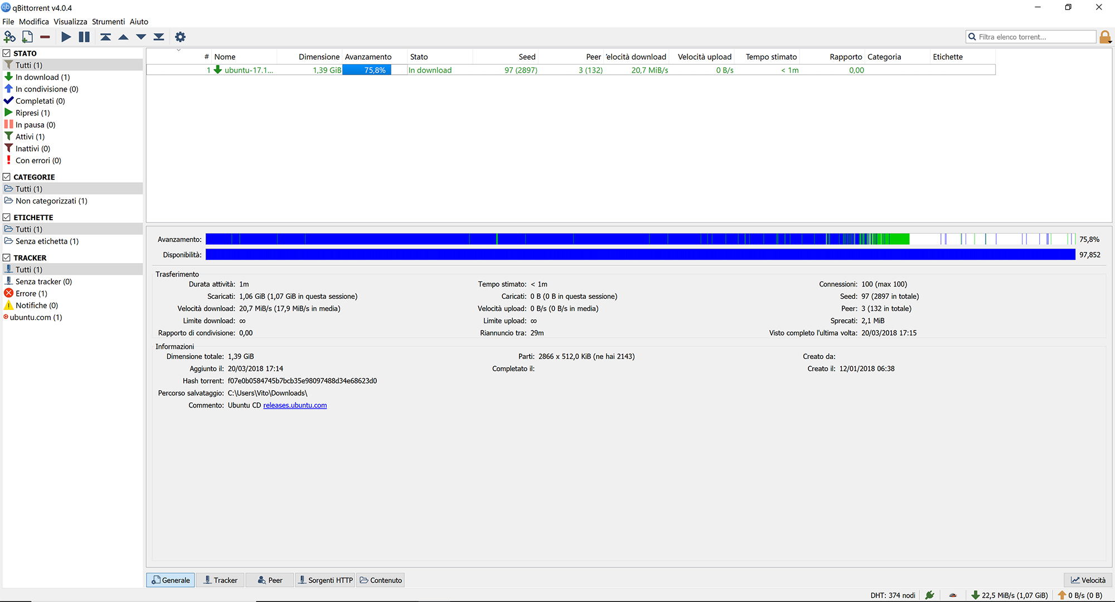
Task: Uncheck the STATO section checkbox
Action: [x=6, y=52]
